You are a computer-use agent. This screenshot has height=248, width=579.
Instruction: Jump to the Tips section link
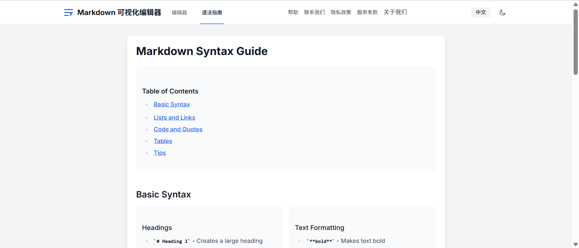tap(160, 153)
